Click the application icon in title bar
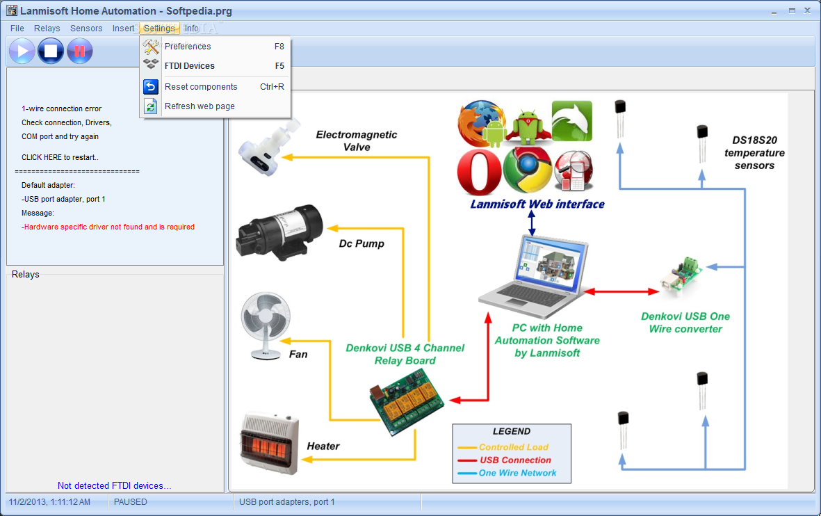821x516 pixels. 12,10
